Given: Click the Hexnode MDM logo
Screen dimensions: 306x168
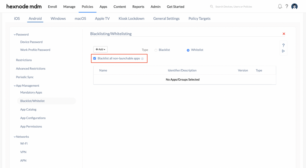Looking at the screenshot, I should tap(24, 7).
